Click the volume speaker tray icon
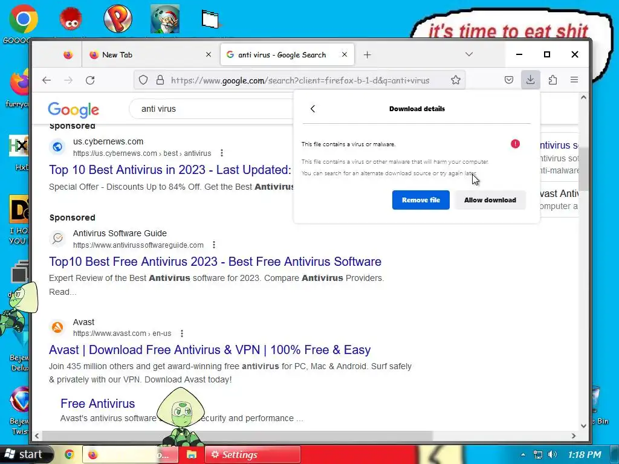 (553, 454)
